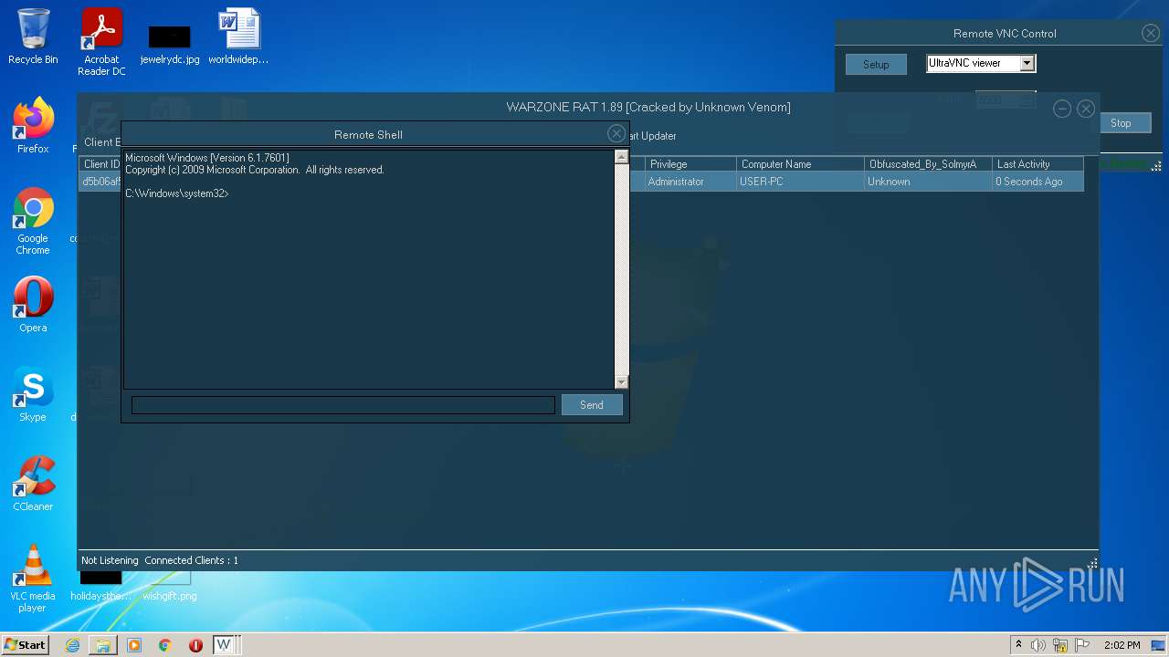Open Chrome from the taskbar
Screen dimensions: 1169x657
pyautogui.click(x=165, y=645)
